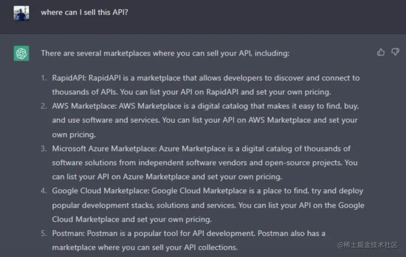Click the "Microsoft Azure Marketplace:" line

pos(201,148)
